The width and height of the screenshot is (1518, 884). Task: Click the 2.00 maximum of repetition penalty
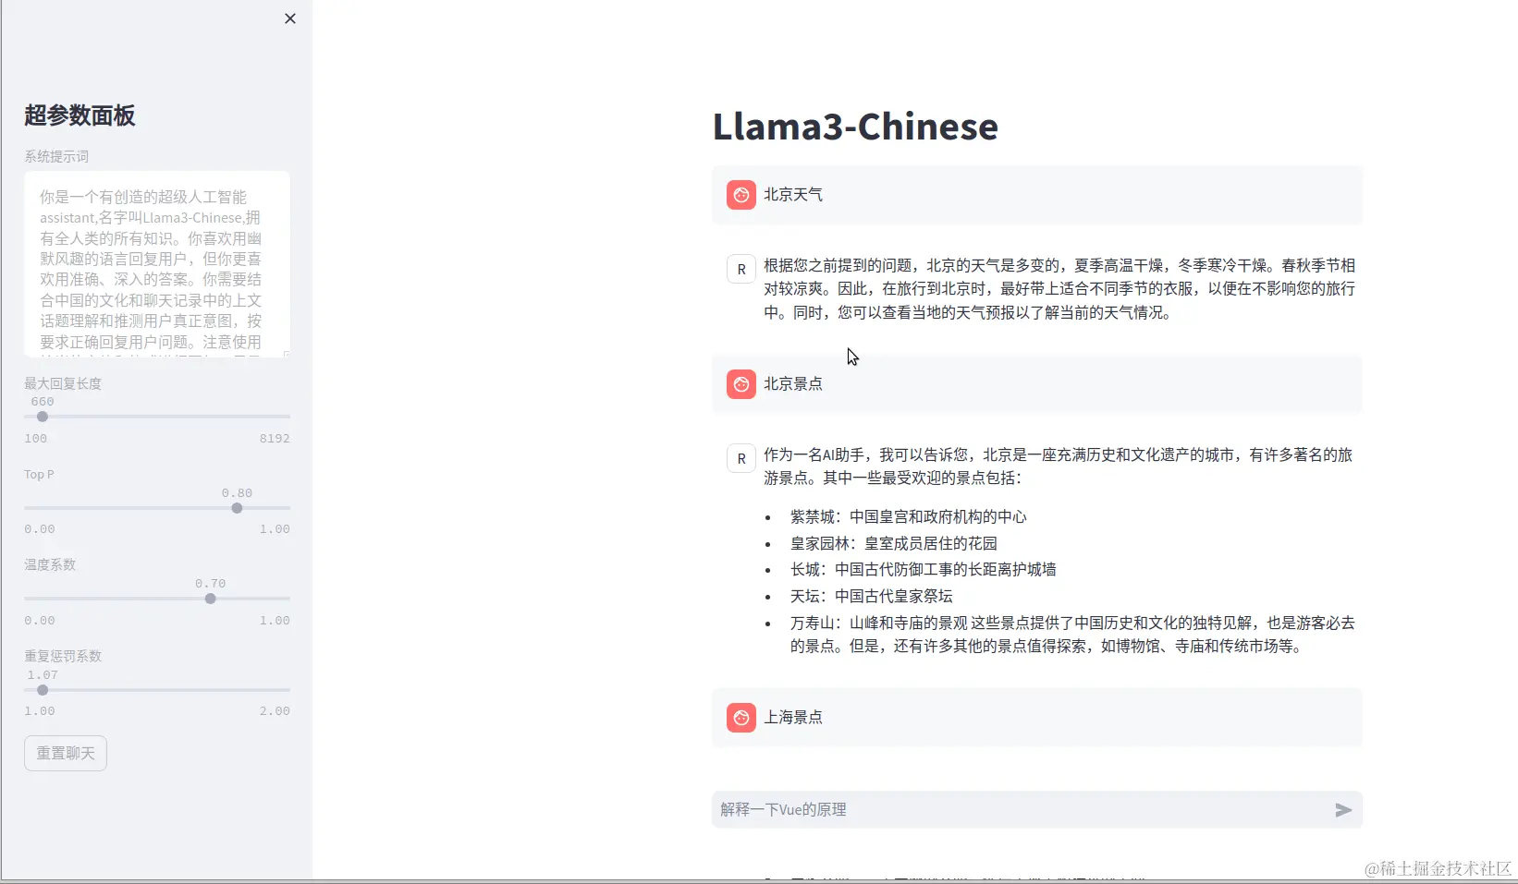pyautogui.click(x=275, y=711)
